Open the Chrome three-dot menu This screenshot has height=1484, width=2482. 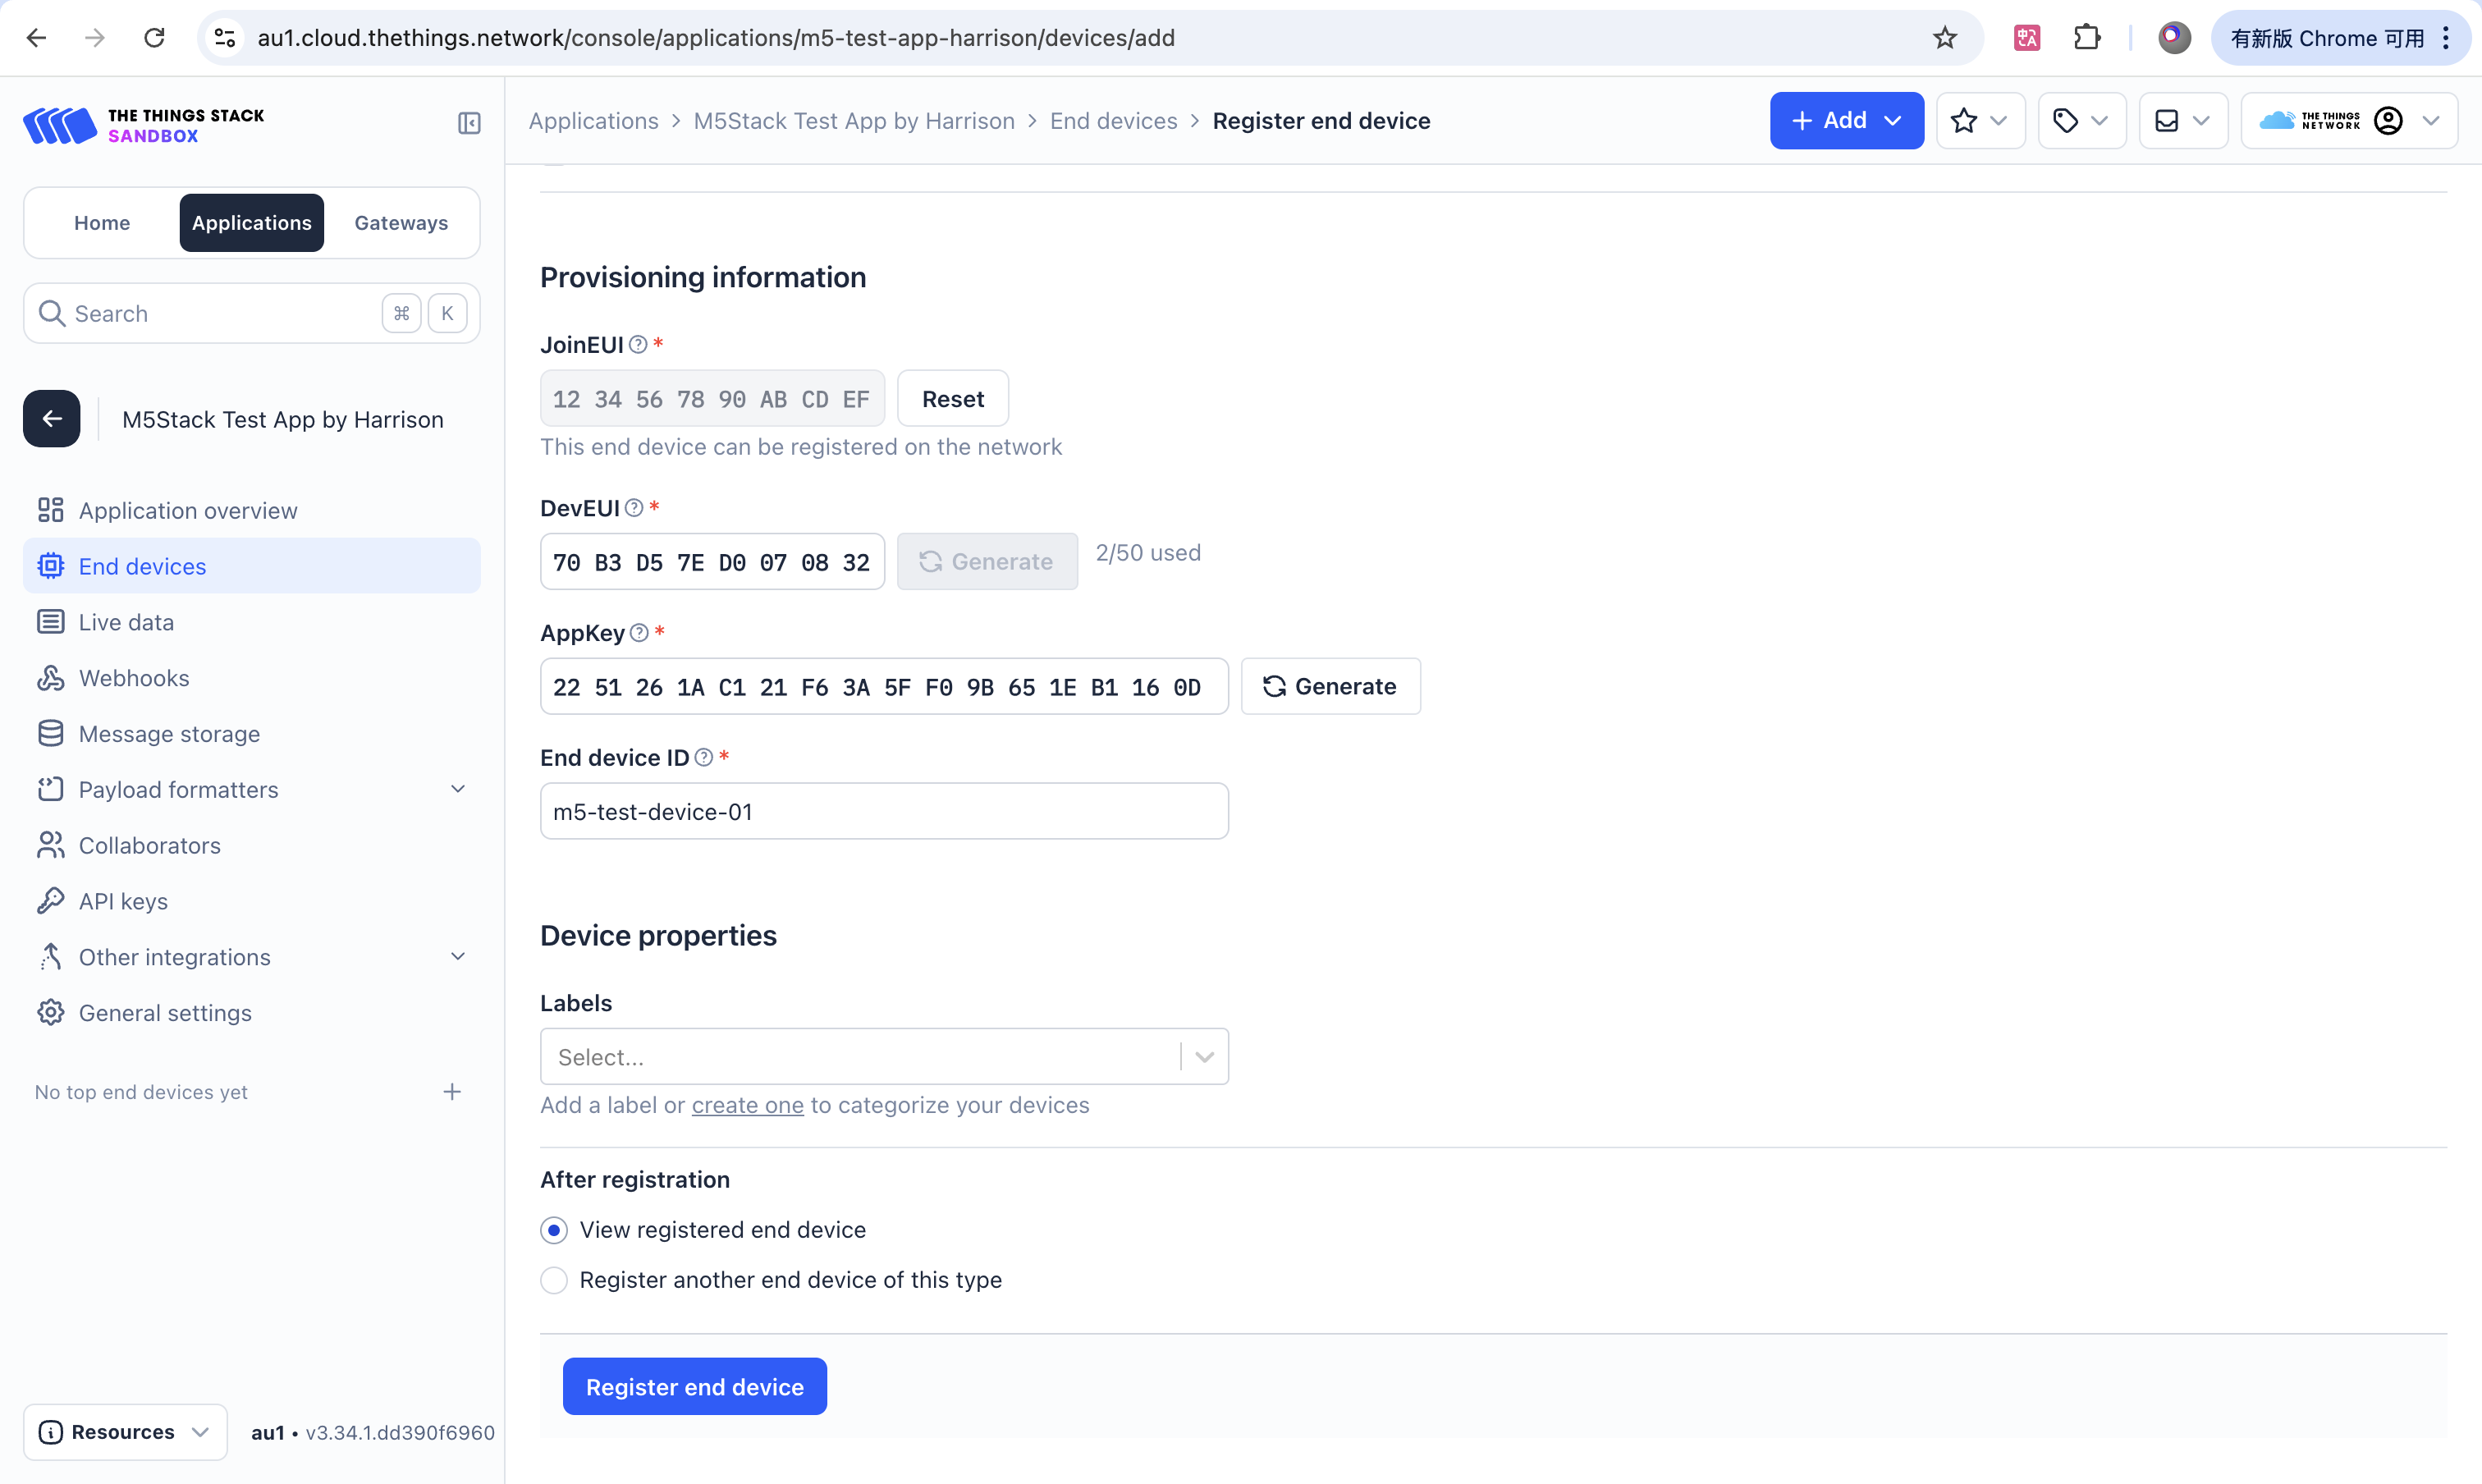point(2446,38)
